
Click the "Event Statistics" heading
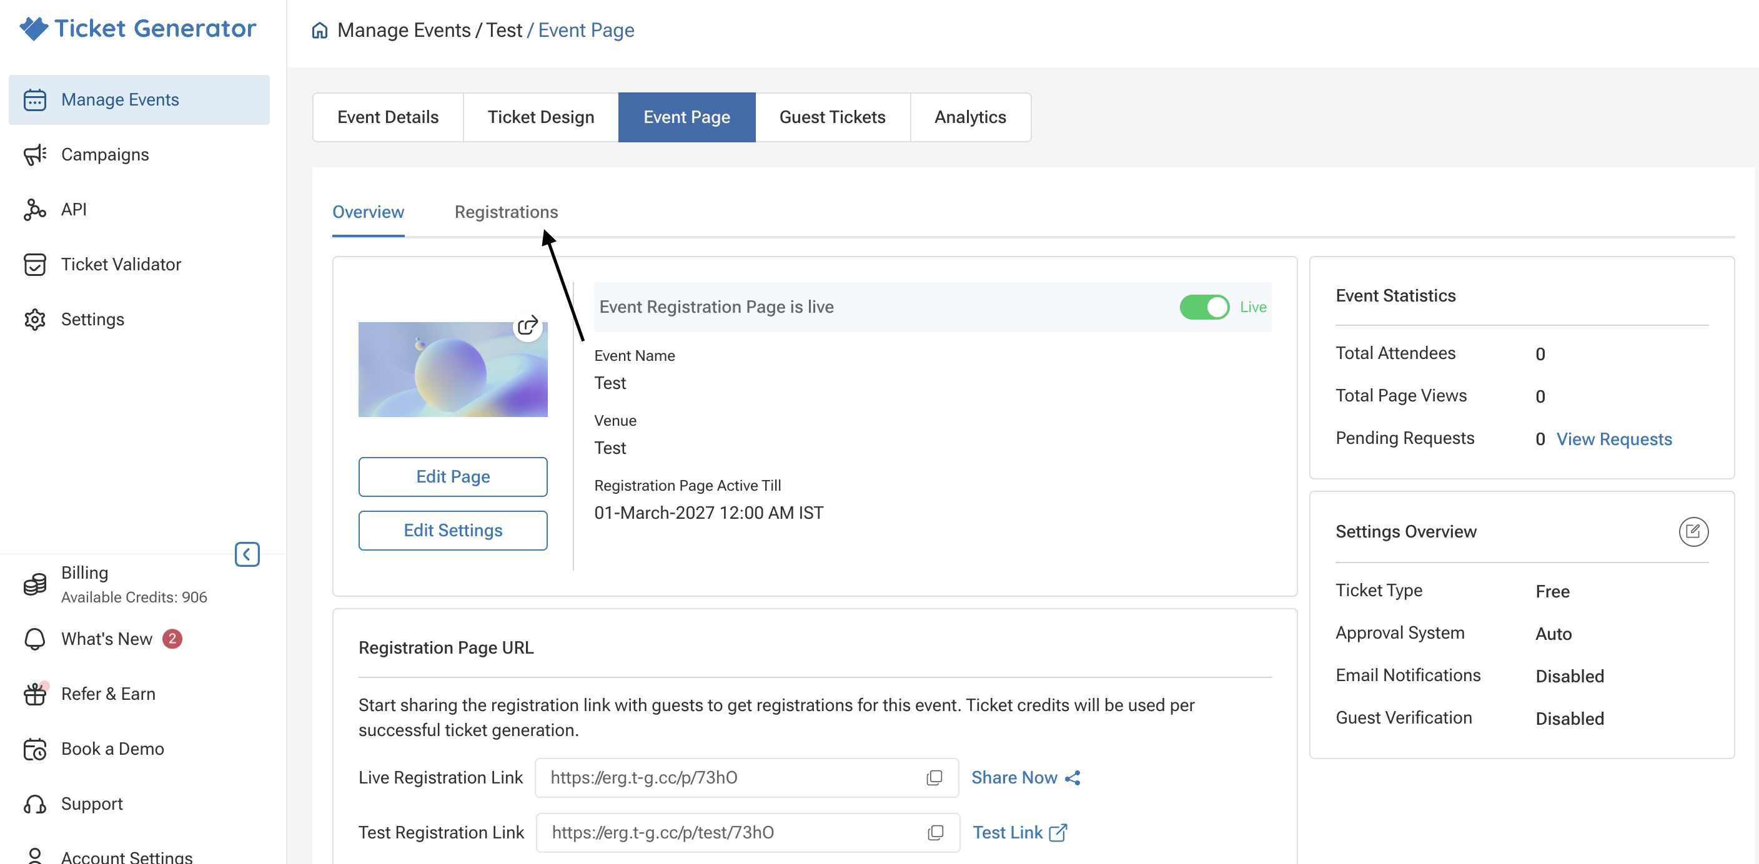1395,296
